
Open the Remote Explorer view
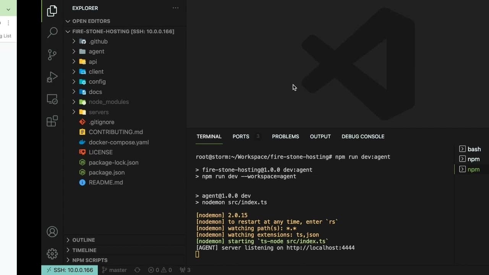(52, 99)
